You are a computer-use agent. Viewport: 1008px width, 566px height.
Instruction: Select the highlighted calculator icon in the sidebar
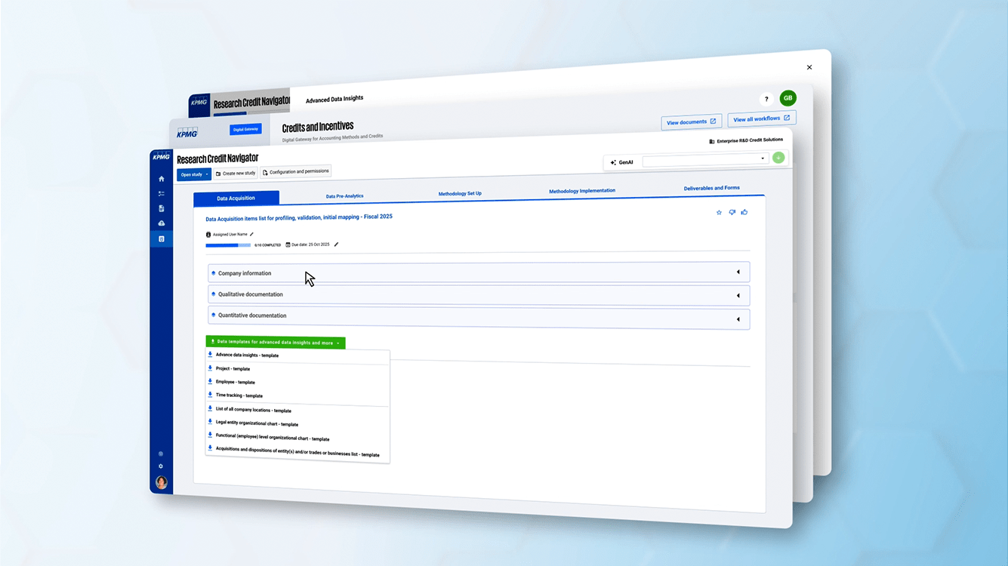point(161,238)
